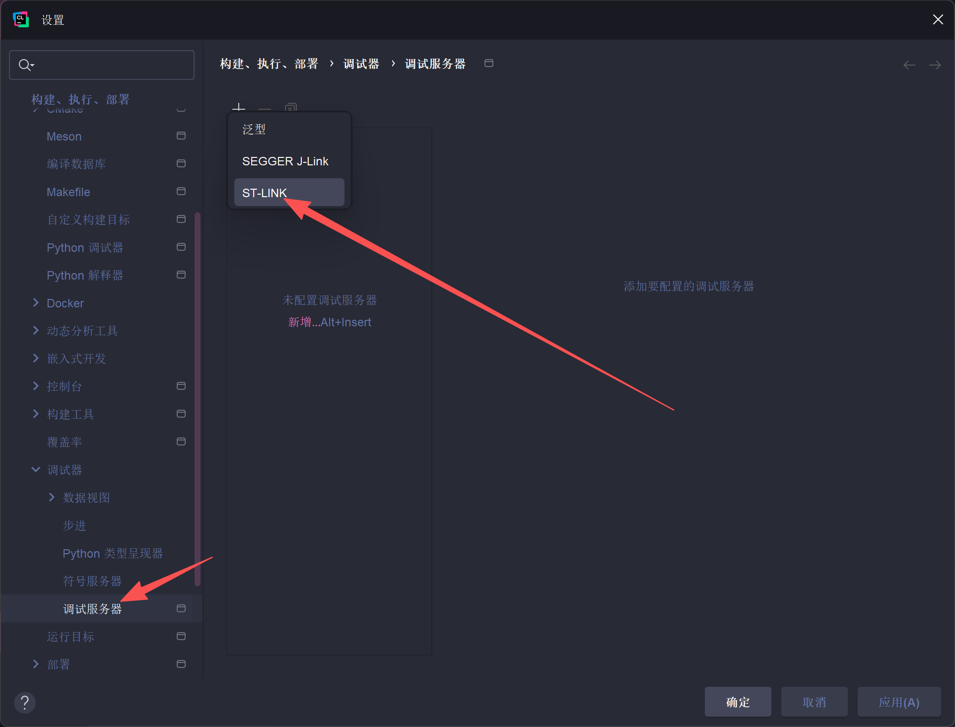
Task: Click the 构建、执行、部署 tree header
Action: 80,99
